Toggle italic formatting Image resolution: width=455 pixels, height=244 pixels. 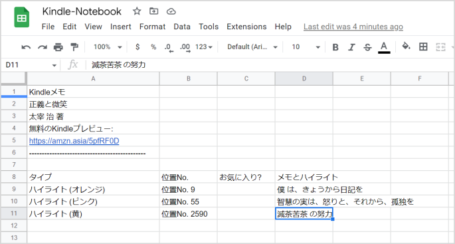351,47
